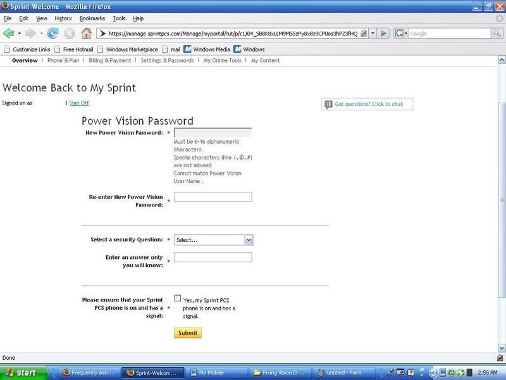
Task: Open the Forward button history dropdown arrow
Action: pos(41,34)
